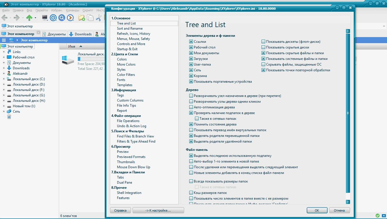The height and width of the screenshot is (219, 387).
Task: Open the Drives computer toolbar icon
Action: tap(45, 18)
